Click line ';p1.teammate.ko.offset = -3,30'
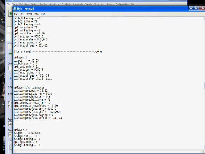This screenshot has height=154, width=205. click(36, 106)
